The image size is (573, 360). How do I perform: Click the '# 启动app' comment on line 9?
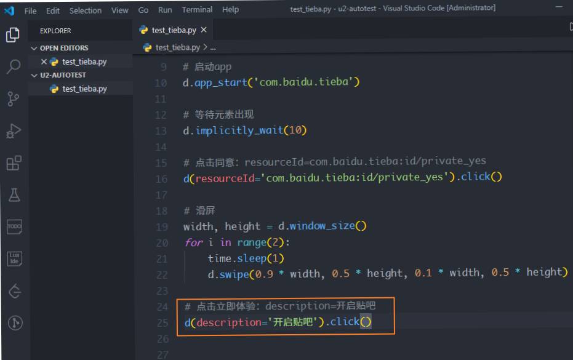pyautogui.click(x=207, y=67)
